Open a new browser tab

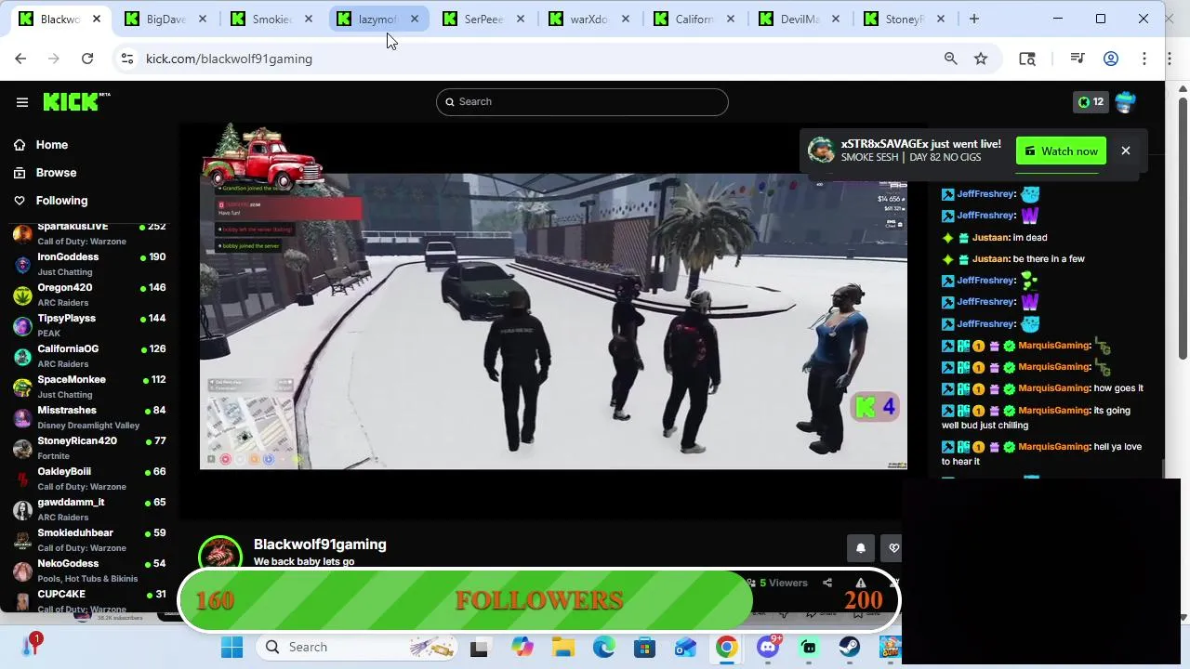(974, 19)
